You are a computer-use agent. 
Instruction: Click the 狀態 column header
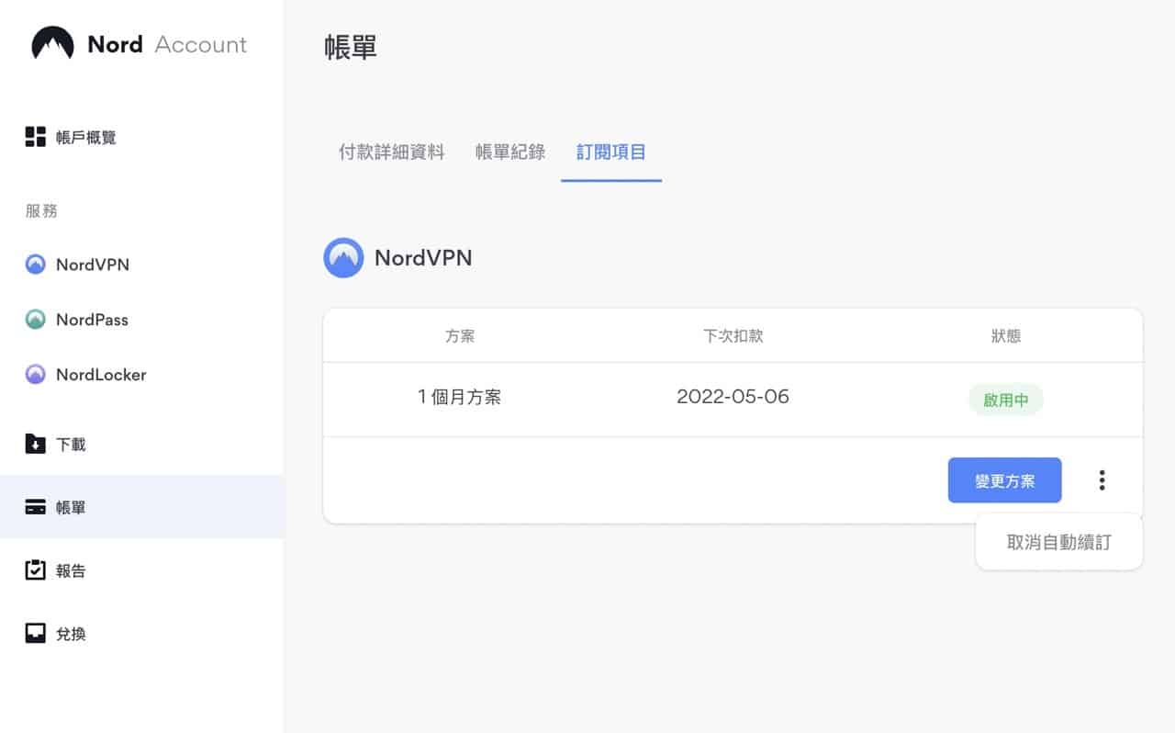1006,336
